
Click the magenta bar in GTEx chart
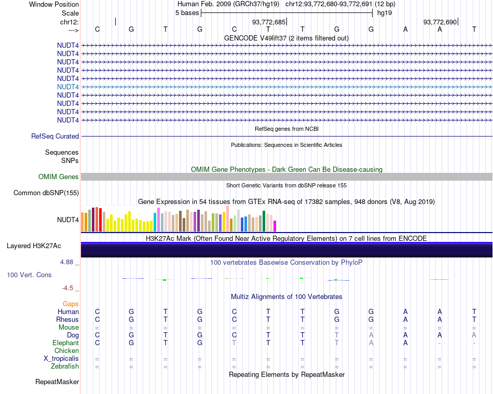click(x=275, y=226)
